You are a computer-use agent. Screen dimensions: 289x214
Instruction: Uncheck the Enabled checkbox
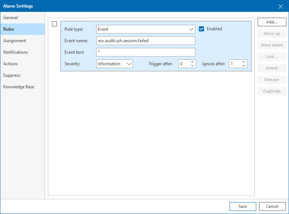click(202, 29)
